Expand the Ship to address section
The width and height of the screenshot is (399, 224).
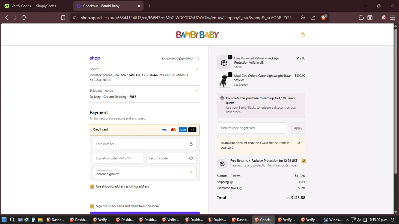[x=197, y=69]
